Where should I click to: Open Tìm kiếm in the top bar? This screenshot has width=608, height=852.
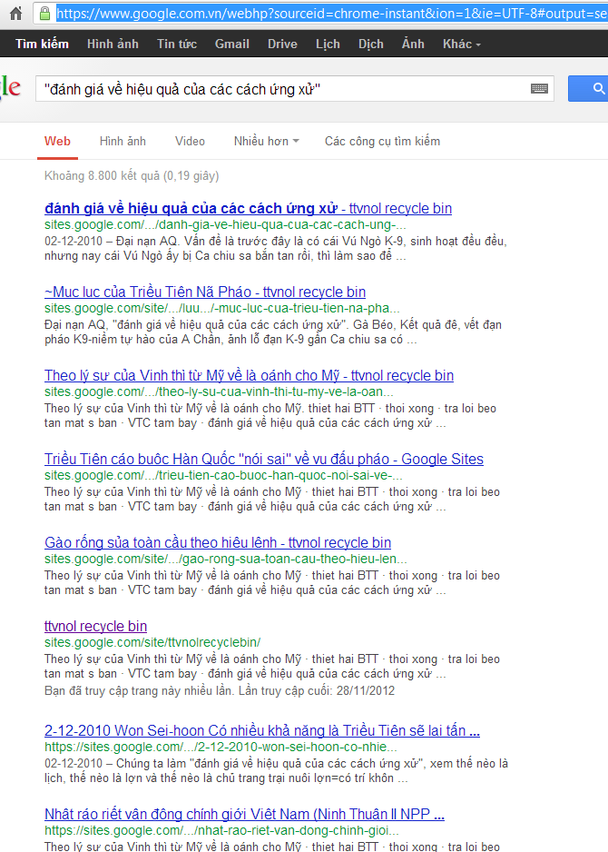coord(42,44)
